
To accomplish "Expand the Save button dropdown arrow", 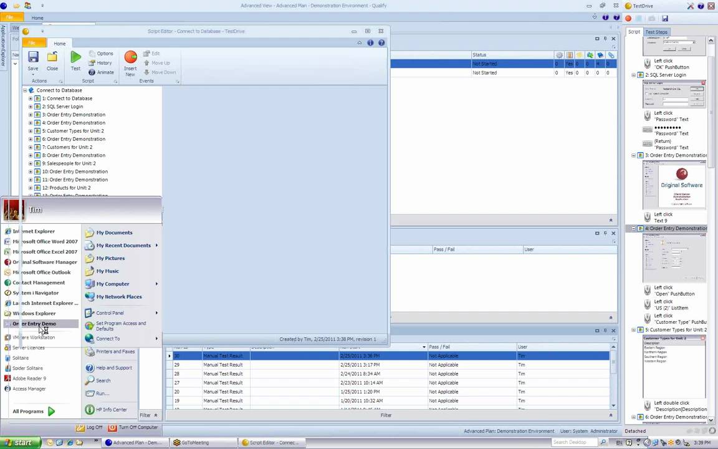I will [x=33, y=74].
